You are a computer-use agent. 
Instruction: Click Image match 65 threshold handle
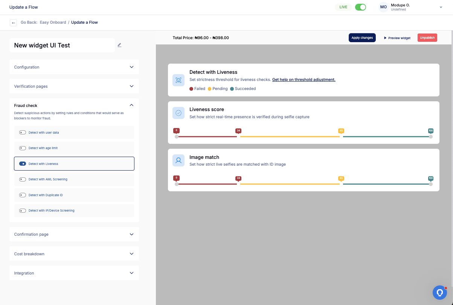point(341,178)
